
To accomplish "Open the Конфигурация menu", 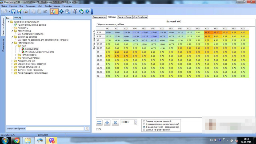I will click(52, 6).
